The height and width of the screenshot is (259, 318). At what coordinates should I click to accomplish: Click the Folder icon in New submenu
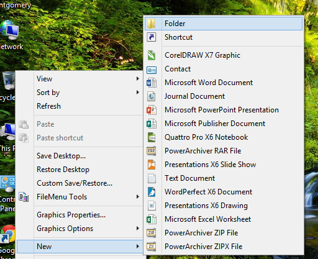click(x=152, y=24)
